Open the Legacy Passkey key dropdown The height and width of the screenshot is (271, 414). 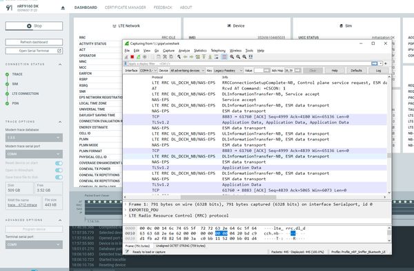228,71
